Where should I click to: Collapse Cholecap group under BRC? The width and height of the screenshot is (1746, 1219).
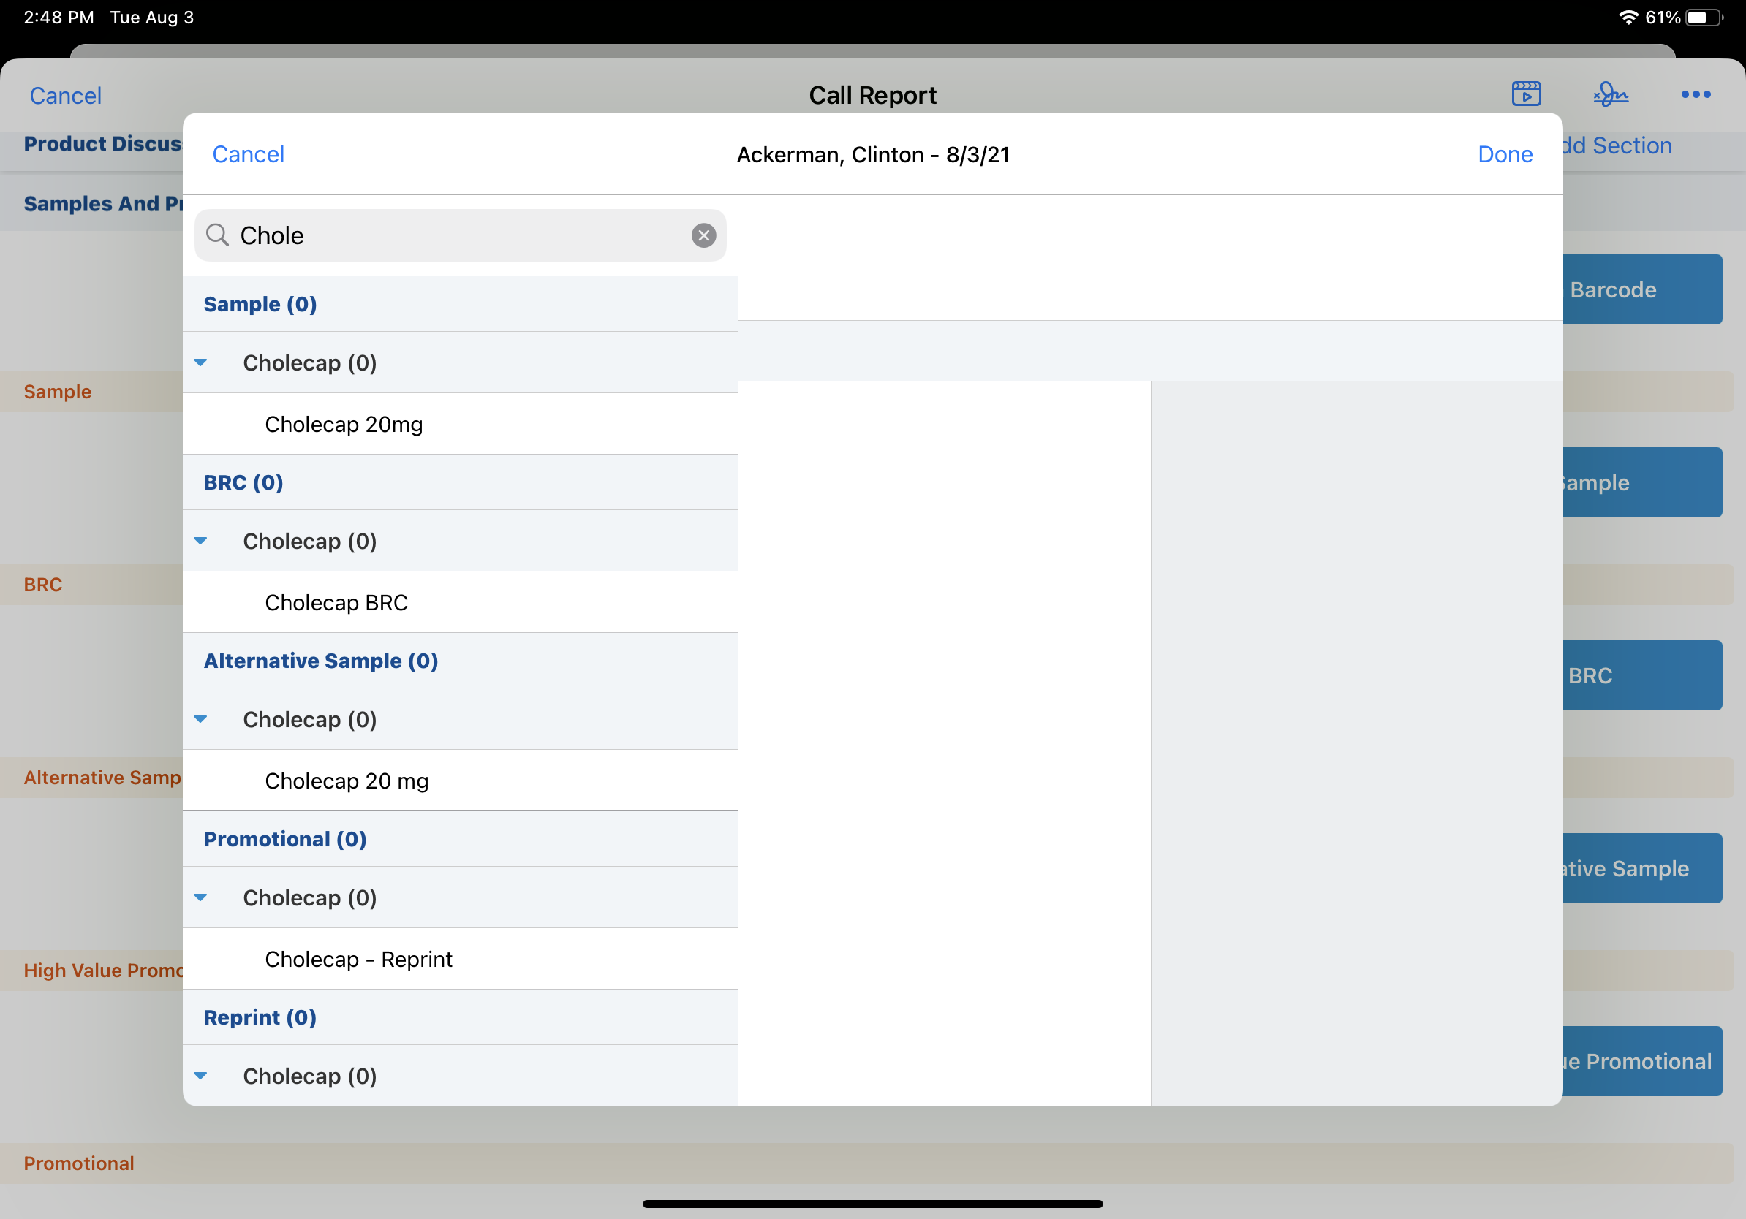[201, 541]
